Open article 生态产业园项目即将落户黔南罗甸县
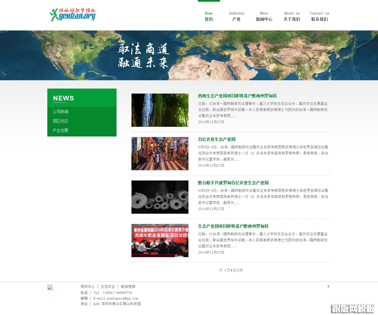Image resolution: width=378 pixels, height=315 pixels. [233, 226]
